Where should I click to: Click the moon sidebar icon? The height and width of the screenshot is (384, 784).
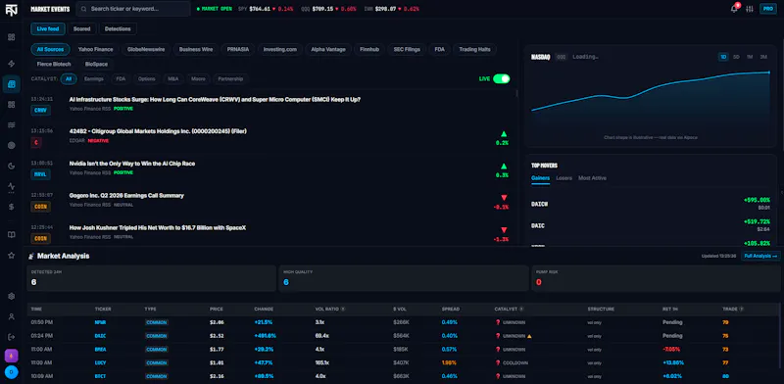pyautogui.click(x=11, y=166)
